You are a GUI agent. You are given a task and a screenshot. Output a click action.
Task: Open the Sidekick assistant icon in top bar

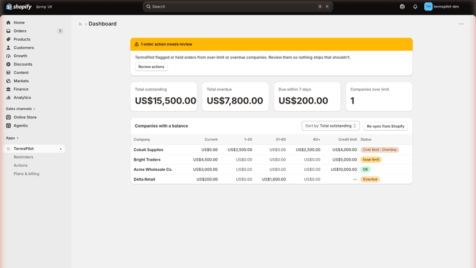coord(402,7)
